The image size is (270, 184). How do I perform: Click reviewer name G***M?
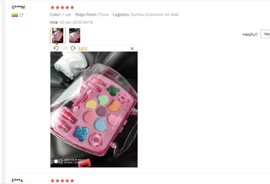click(18, 7)
